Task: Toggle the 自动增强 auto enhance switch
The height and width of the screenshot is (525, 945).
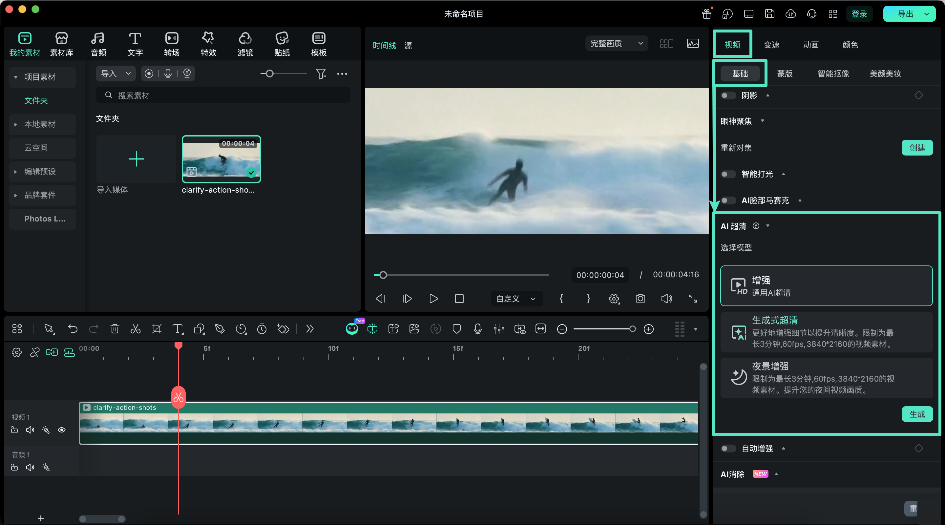Action: point(728,448)
